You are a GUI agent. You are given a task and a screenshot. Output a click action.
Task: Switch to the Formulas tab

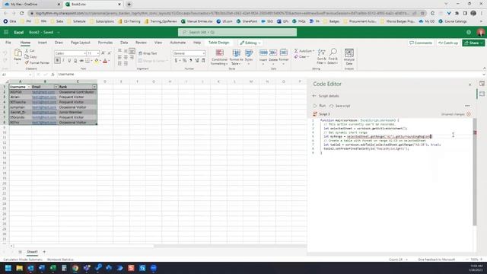point(105,43)
